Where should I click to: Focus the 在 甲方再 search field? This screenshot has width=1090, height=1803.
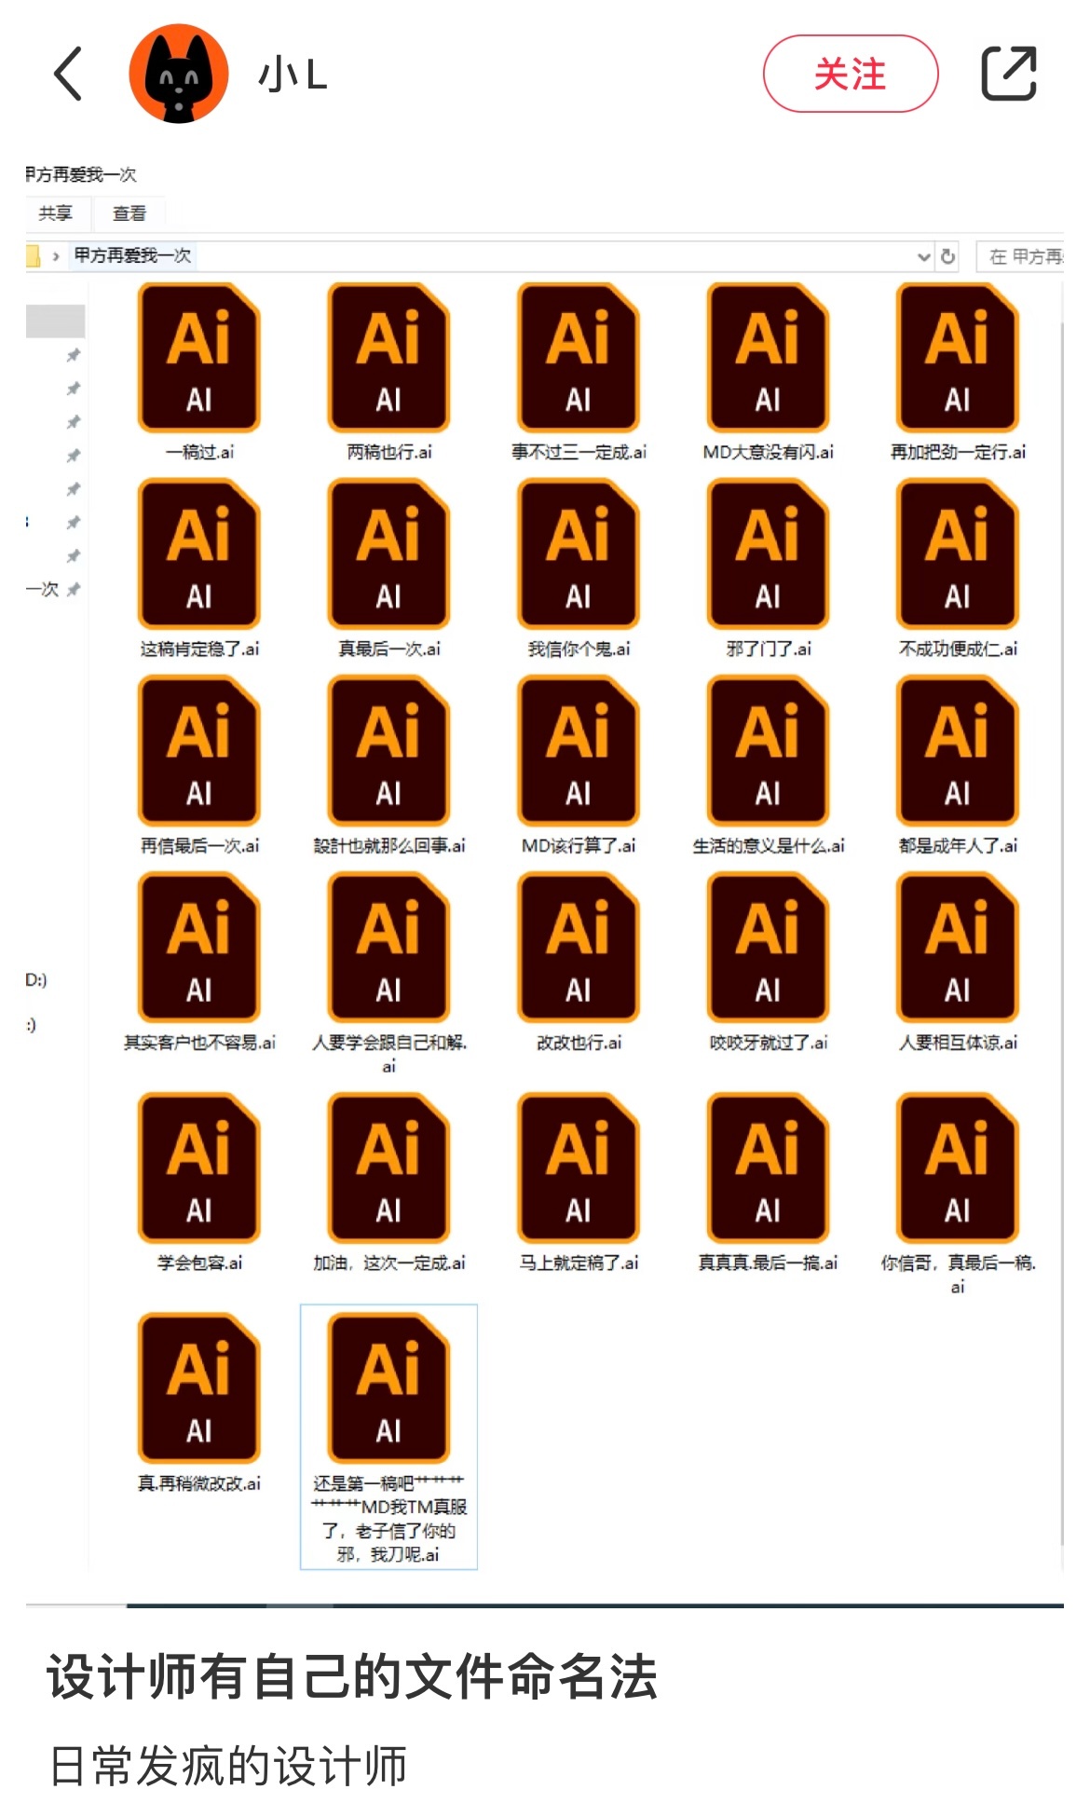pos(1020,256)
